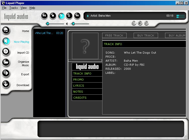Select TRACK INFO tab in side list
The height and width of the screenshot is (140, 189).
click(x=87, y=74)
